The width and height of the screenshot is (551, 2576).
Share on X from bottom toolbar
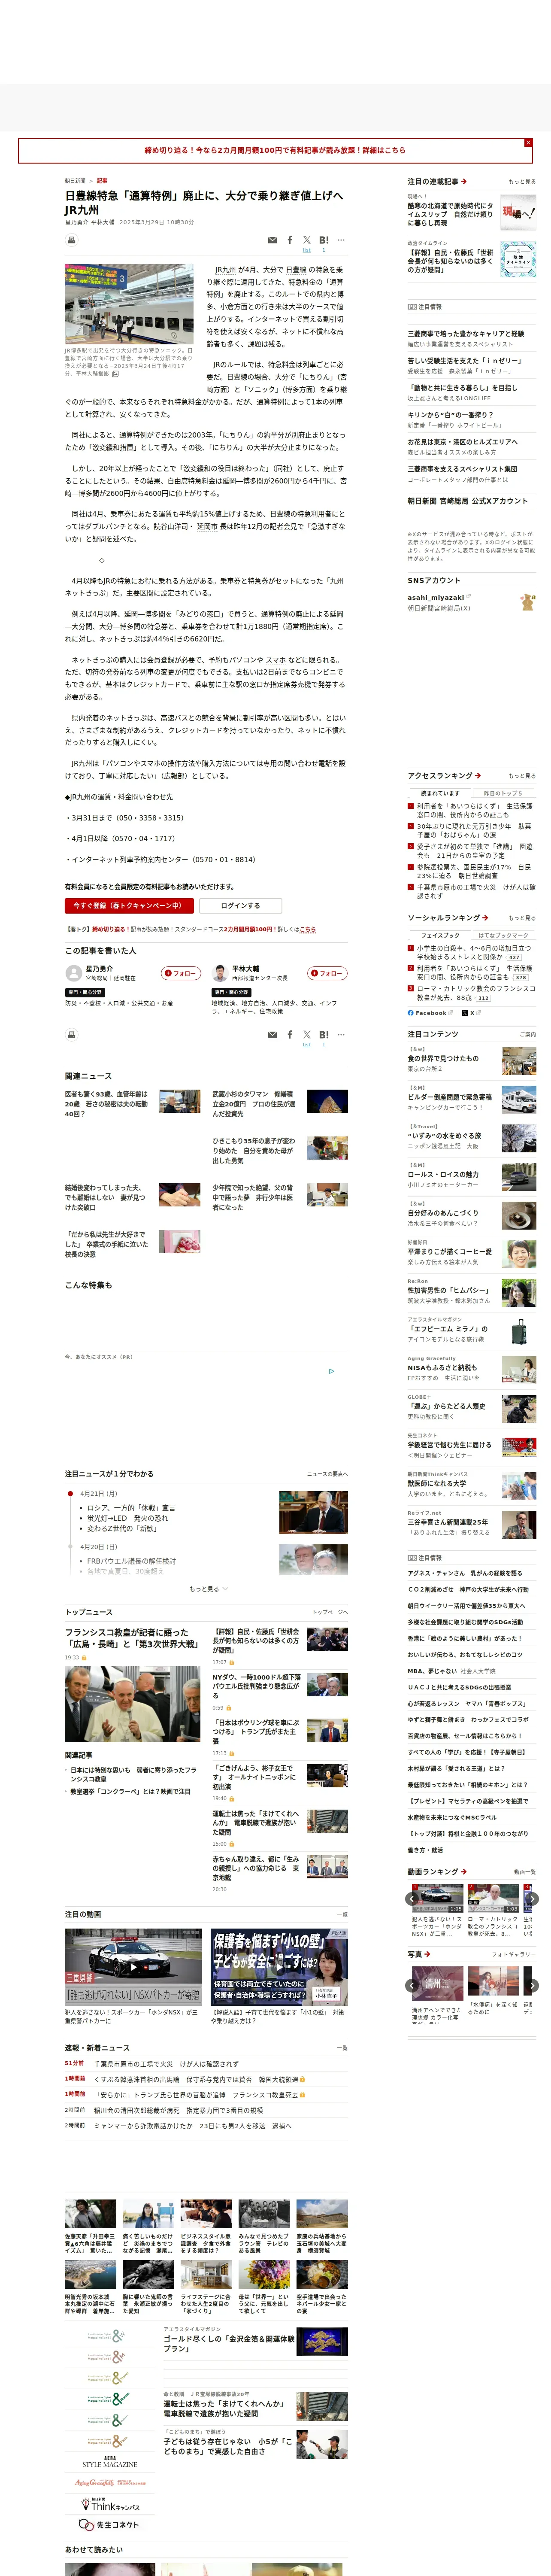click(x=307, y=1035)
